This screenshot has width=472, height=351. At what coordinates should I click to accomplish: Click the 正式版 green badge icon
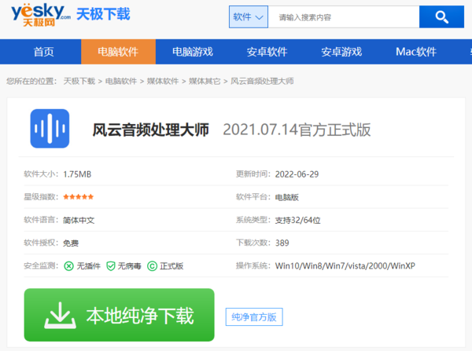152,266
